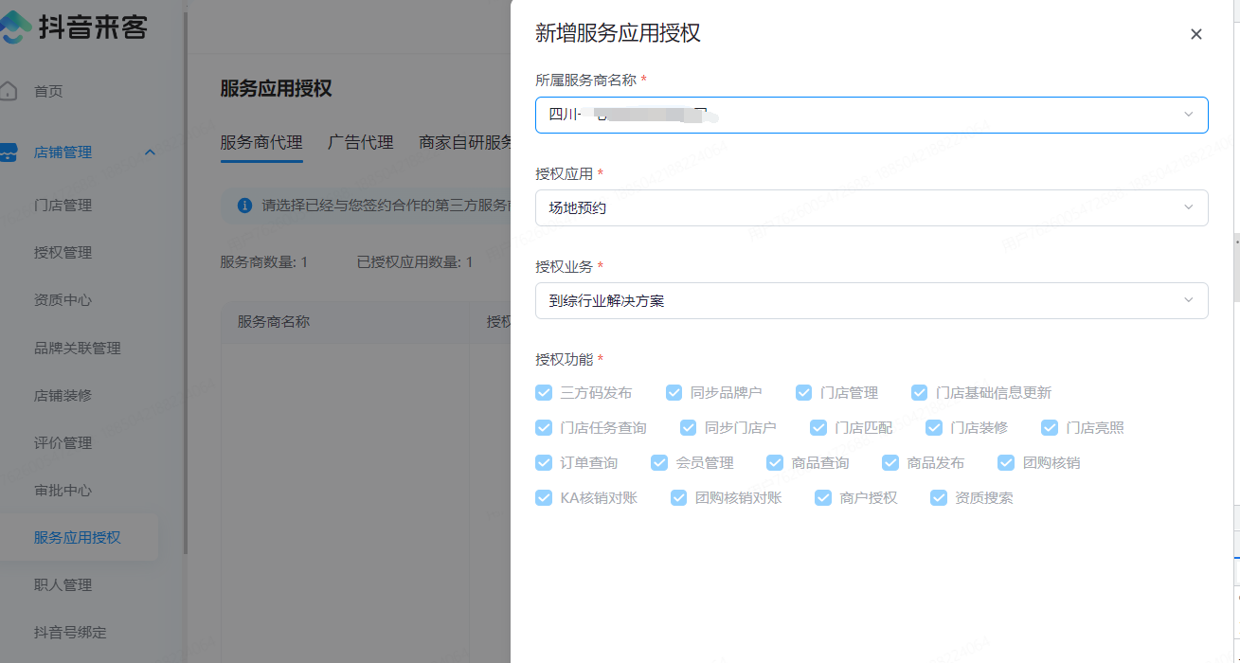The height and width of the screenshot is (663, 1240).
Task: Uncheck the 门店管理 checkbox
Action: pos(804,392)
